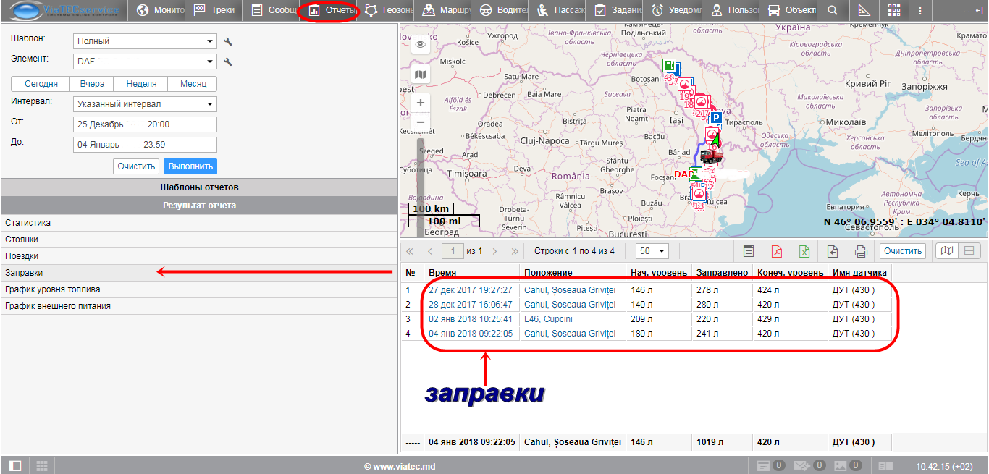989x474 pixels.
Task: Export the report to Excel
Action: pyautogui.click(x=804, y=251)
